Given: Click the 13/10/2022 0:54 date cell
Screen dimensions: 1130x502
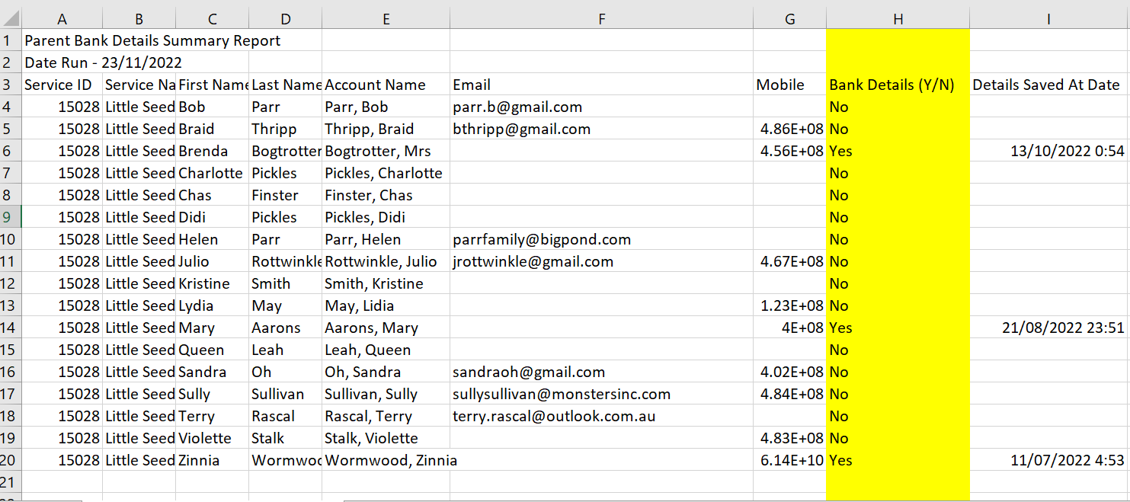Looking at the screenshot, I should pos(1067,151).
